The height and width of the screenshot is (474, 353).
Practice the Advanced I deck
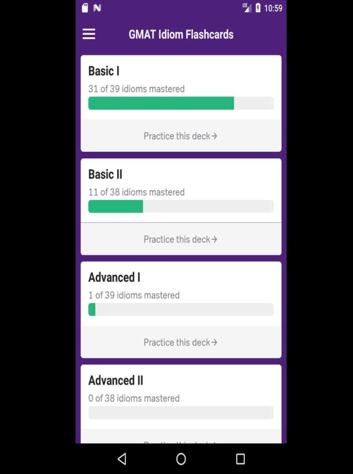180,342
